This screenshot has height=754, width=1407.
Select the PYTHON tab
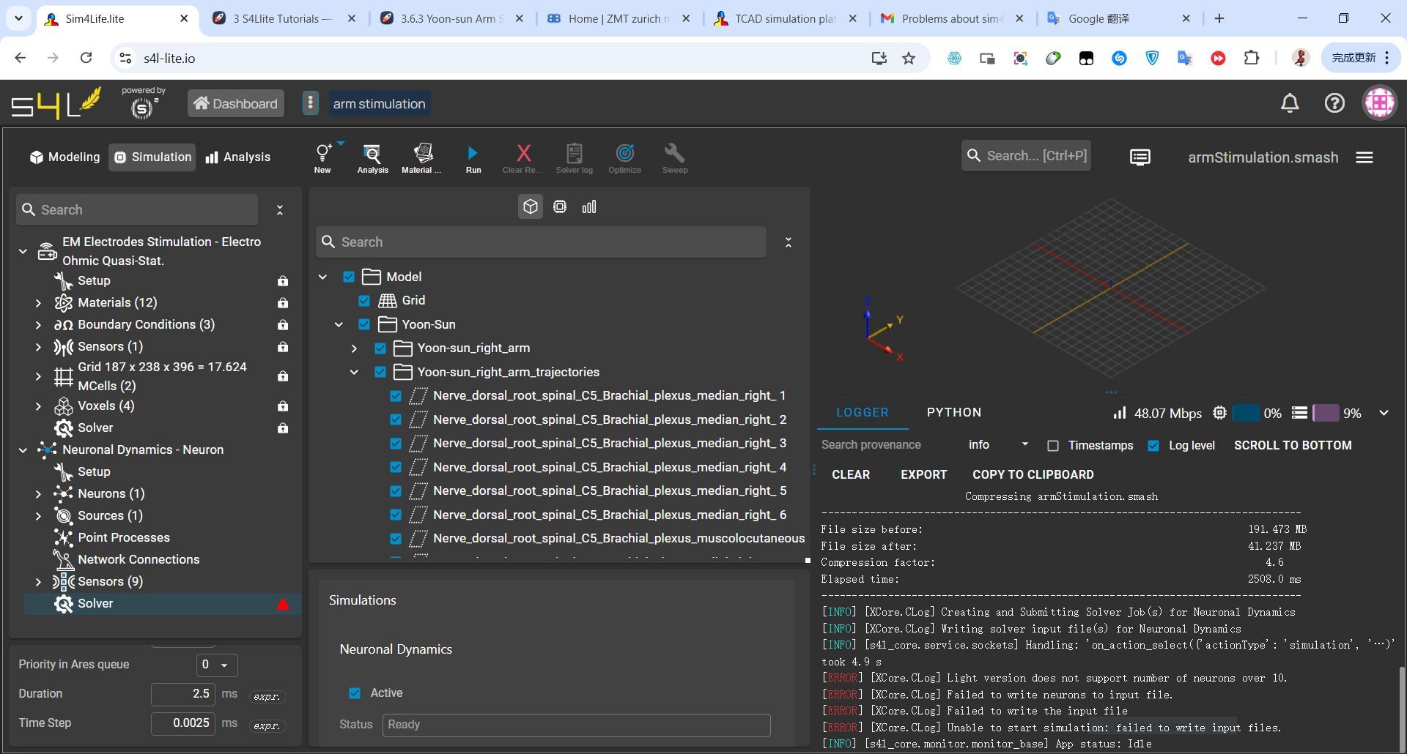[x=954, y=413]
